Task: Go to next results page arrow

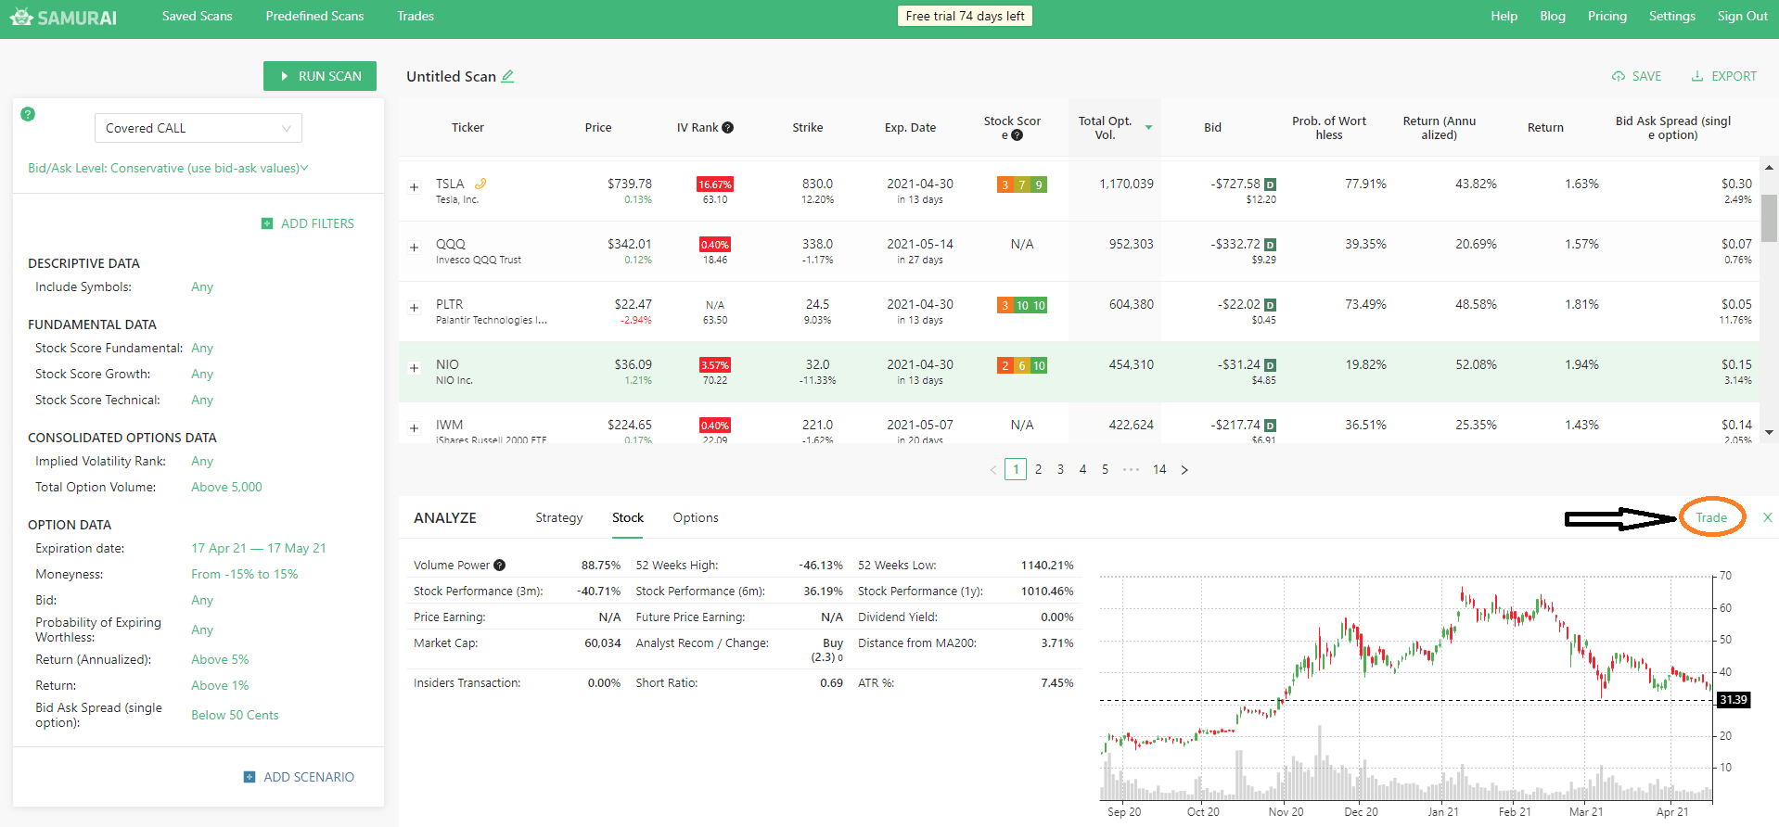Action: tap(1184, 470)
